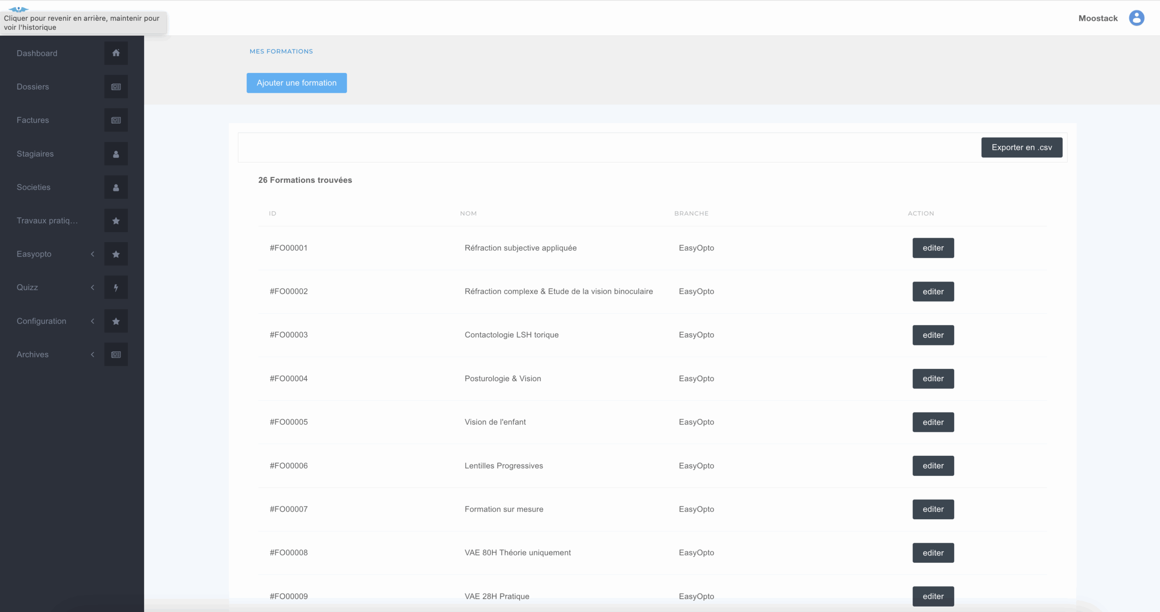1160x612 pixels.
Task: Click the ID column header
Action: 272,213
